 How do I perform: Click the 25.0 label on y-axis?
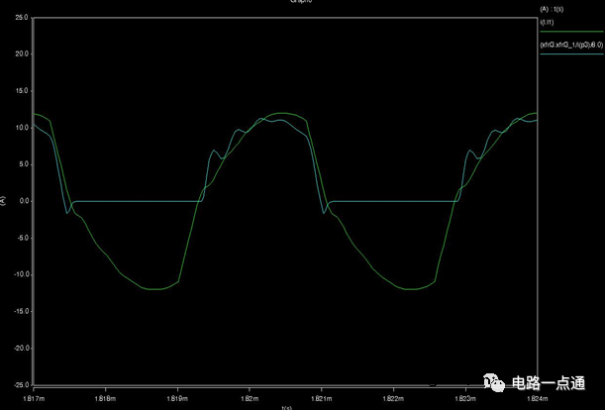tap(20, 19)
